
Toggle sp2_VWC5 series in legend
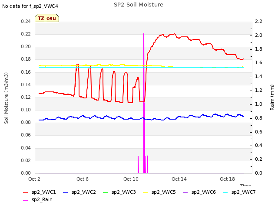159,192
